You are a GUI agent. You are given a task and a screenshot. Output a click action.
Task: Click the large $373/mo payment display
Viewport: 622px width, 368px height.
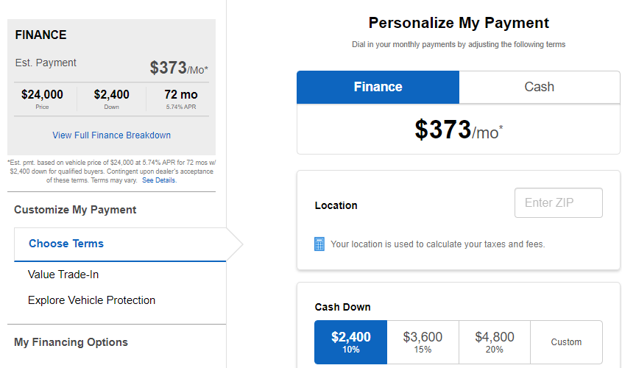coord(459,130)
